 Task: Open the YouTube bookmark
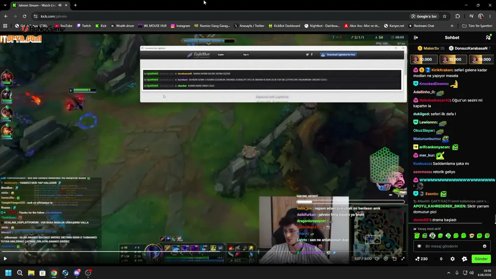[x=63, y=26]
